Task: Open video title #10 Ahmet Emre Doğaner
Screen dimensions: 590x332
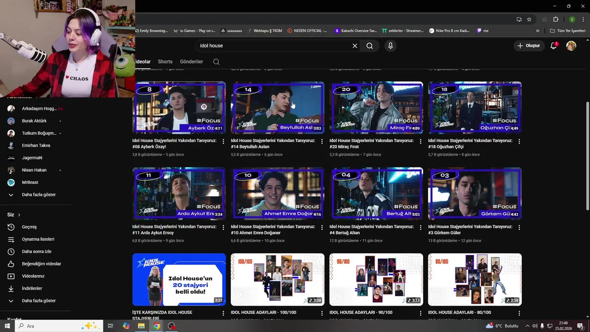Action: (273, 230)
